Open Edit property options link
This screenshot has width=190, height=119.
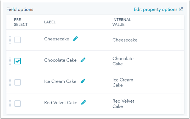(155, 9)
